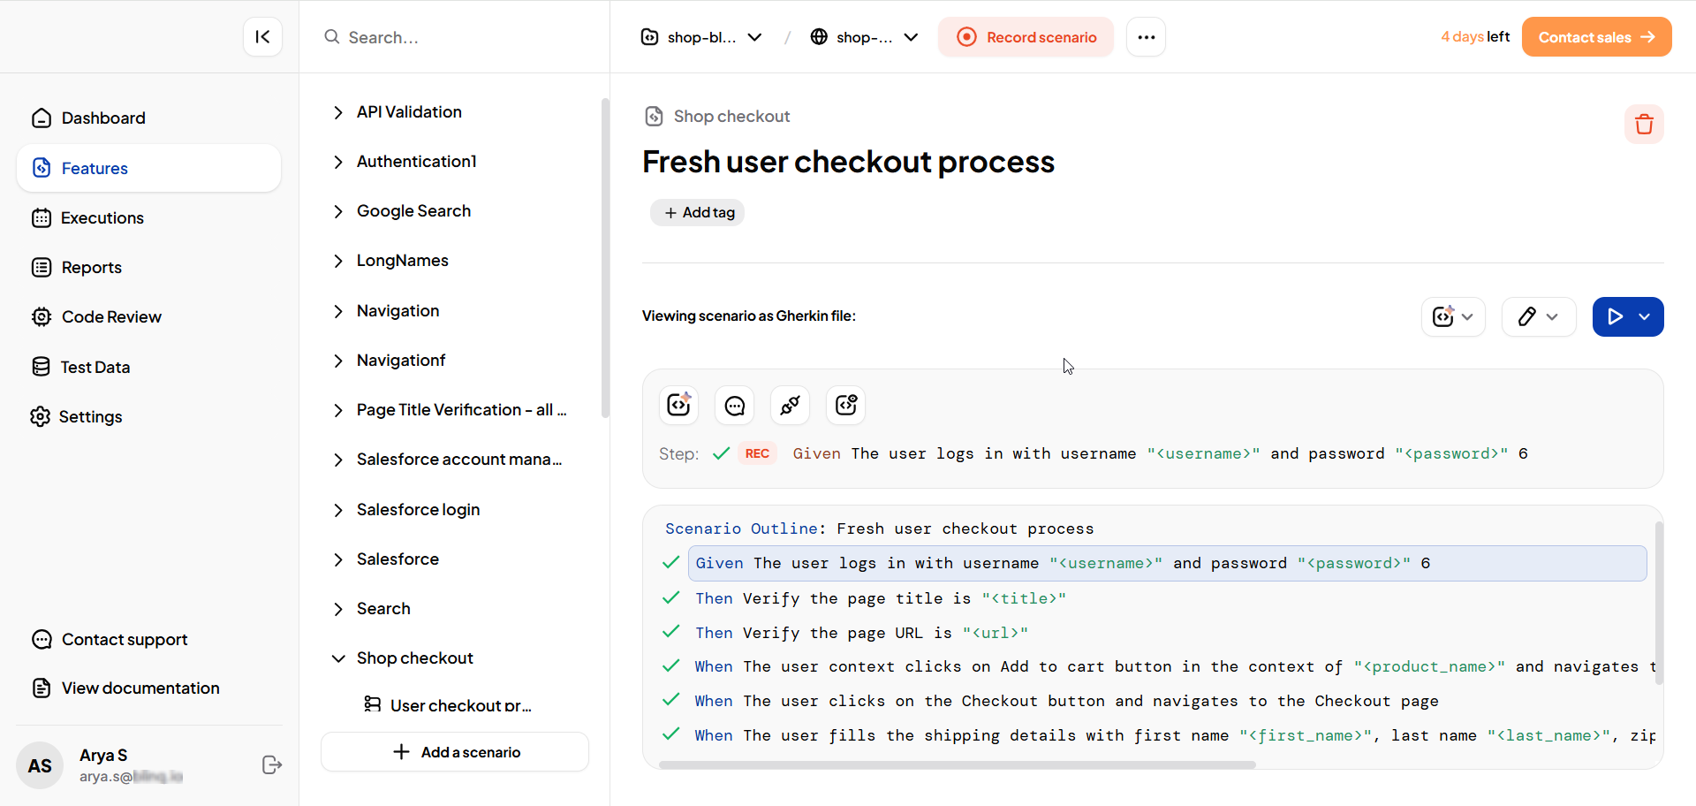Select the Then Verify page title step
This screenshot has width=1696, height=806.
[880, 598]
